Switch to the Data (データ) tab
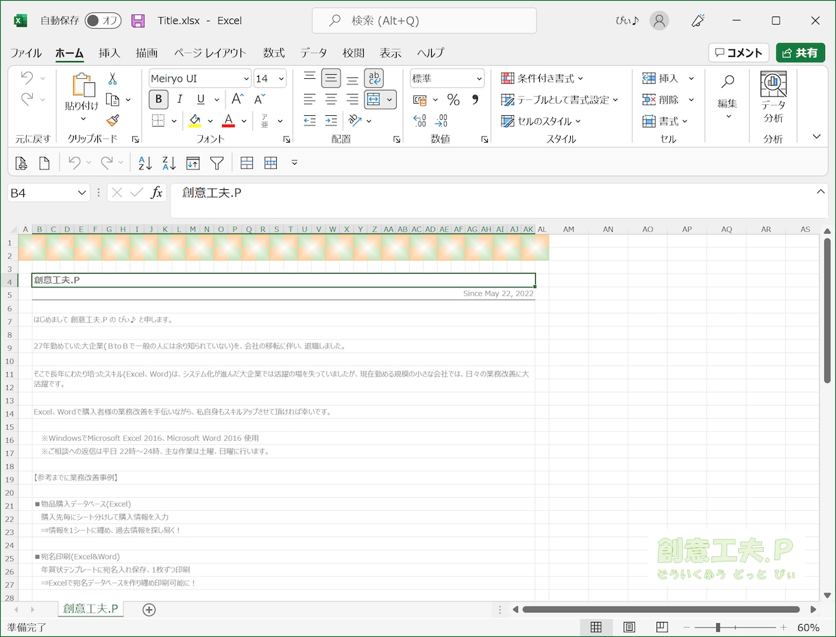The width and height of the screenshot is (836, 637). (313, 53)
